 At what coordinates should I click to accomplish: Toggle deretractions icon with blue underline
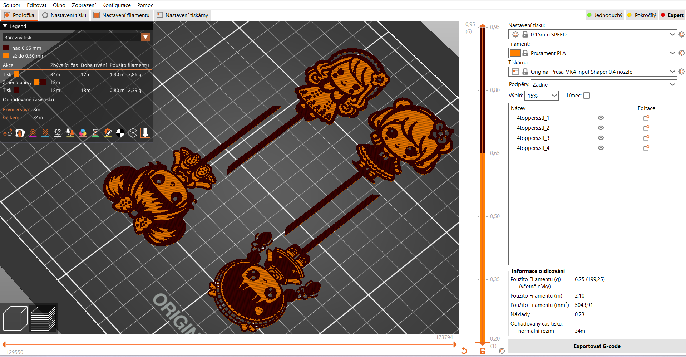click(45, 133)
